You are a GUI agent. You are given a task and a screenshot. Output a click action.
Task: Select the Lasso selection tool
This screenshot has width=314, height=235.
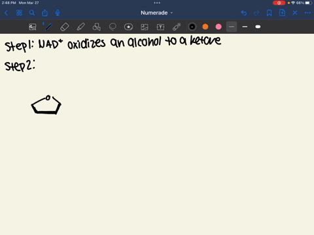point(113,27)
